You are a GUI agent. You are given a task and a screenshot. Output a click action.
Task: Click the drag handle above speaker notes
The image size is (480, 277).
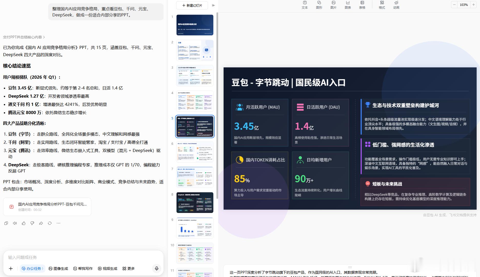coord(350,267)
